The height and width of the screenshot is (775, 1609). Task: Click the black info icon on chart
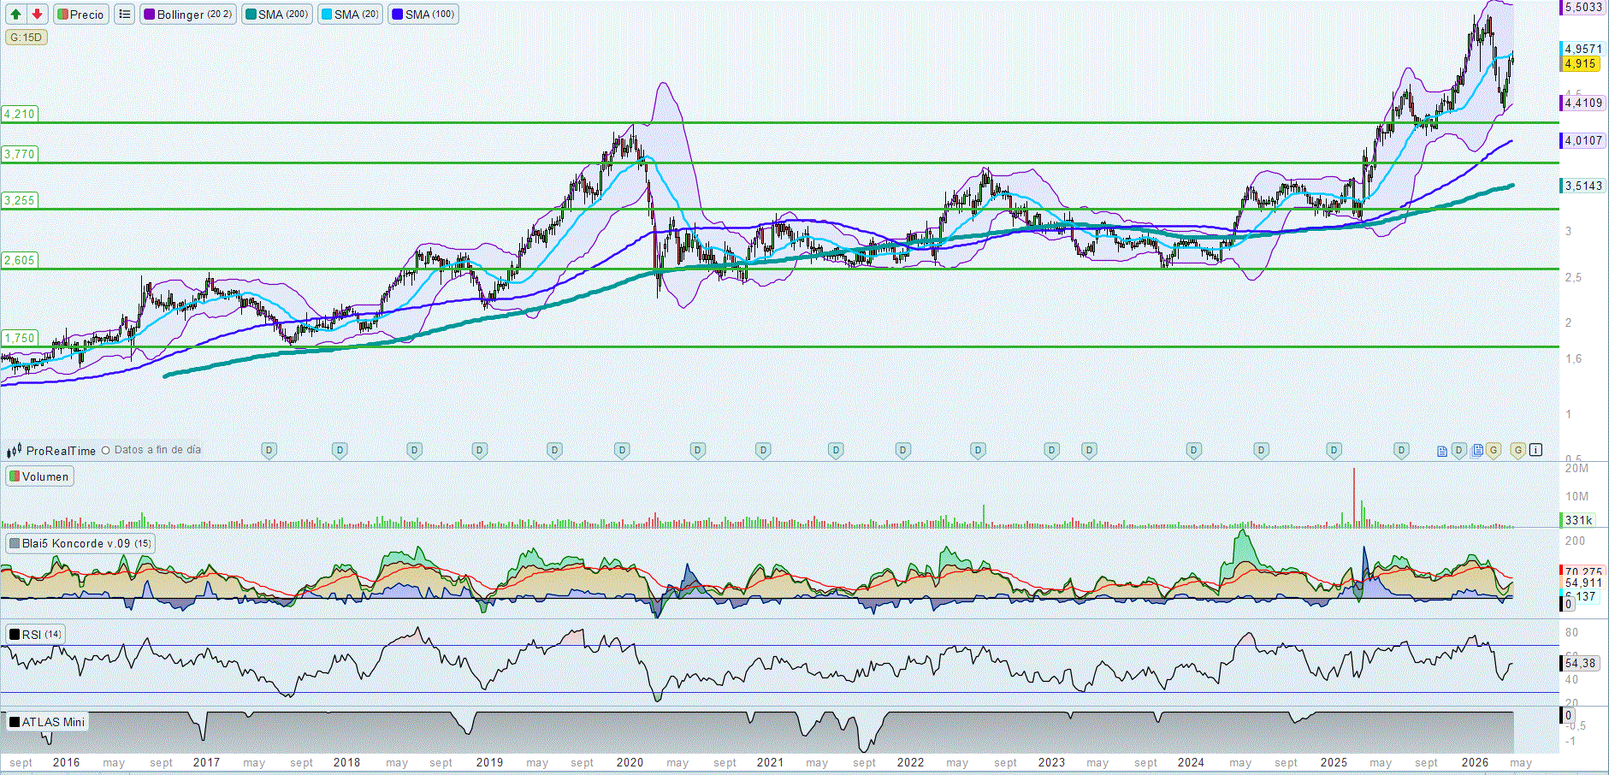click(x=1535, y=450)
